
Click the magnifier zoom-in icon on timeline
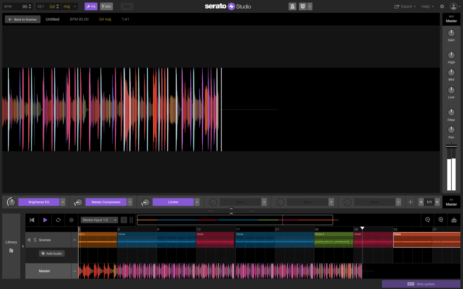440,220
